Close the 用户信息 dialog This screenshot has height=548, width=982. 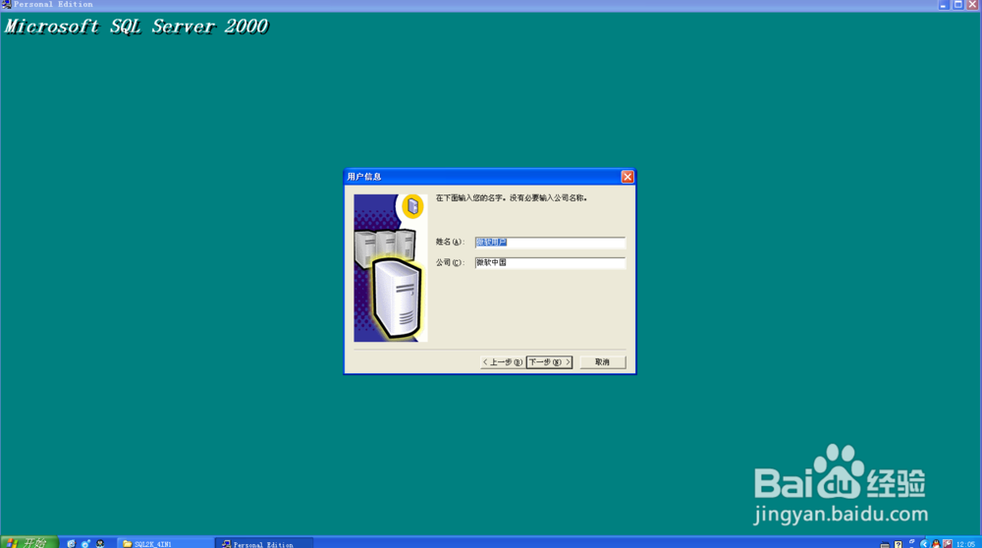pyautogui.click(x=627, y=177)
